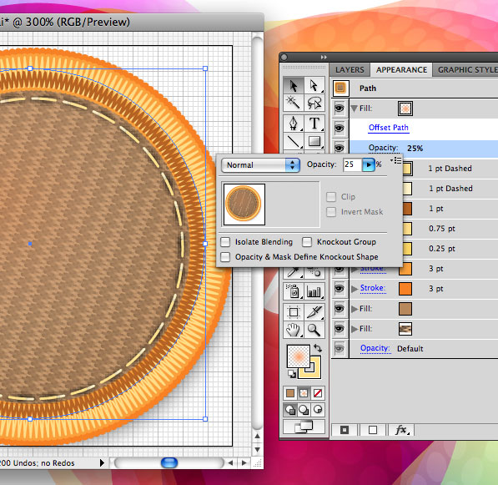Change Screen Mode button in toolbox
This screenshot has width=498, height=485.
point(304,427)
